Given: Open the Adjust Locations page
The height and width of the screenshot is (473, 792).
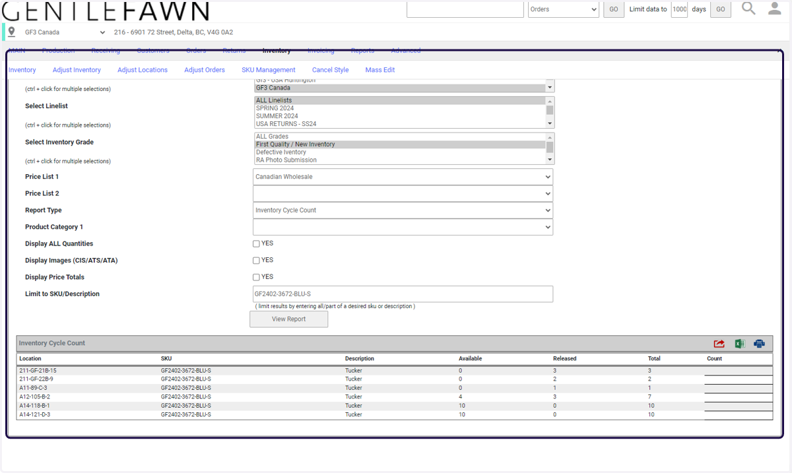Looking at the screenshot, I should tap(143, 70).
